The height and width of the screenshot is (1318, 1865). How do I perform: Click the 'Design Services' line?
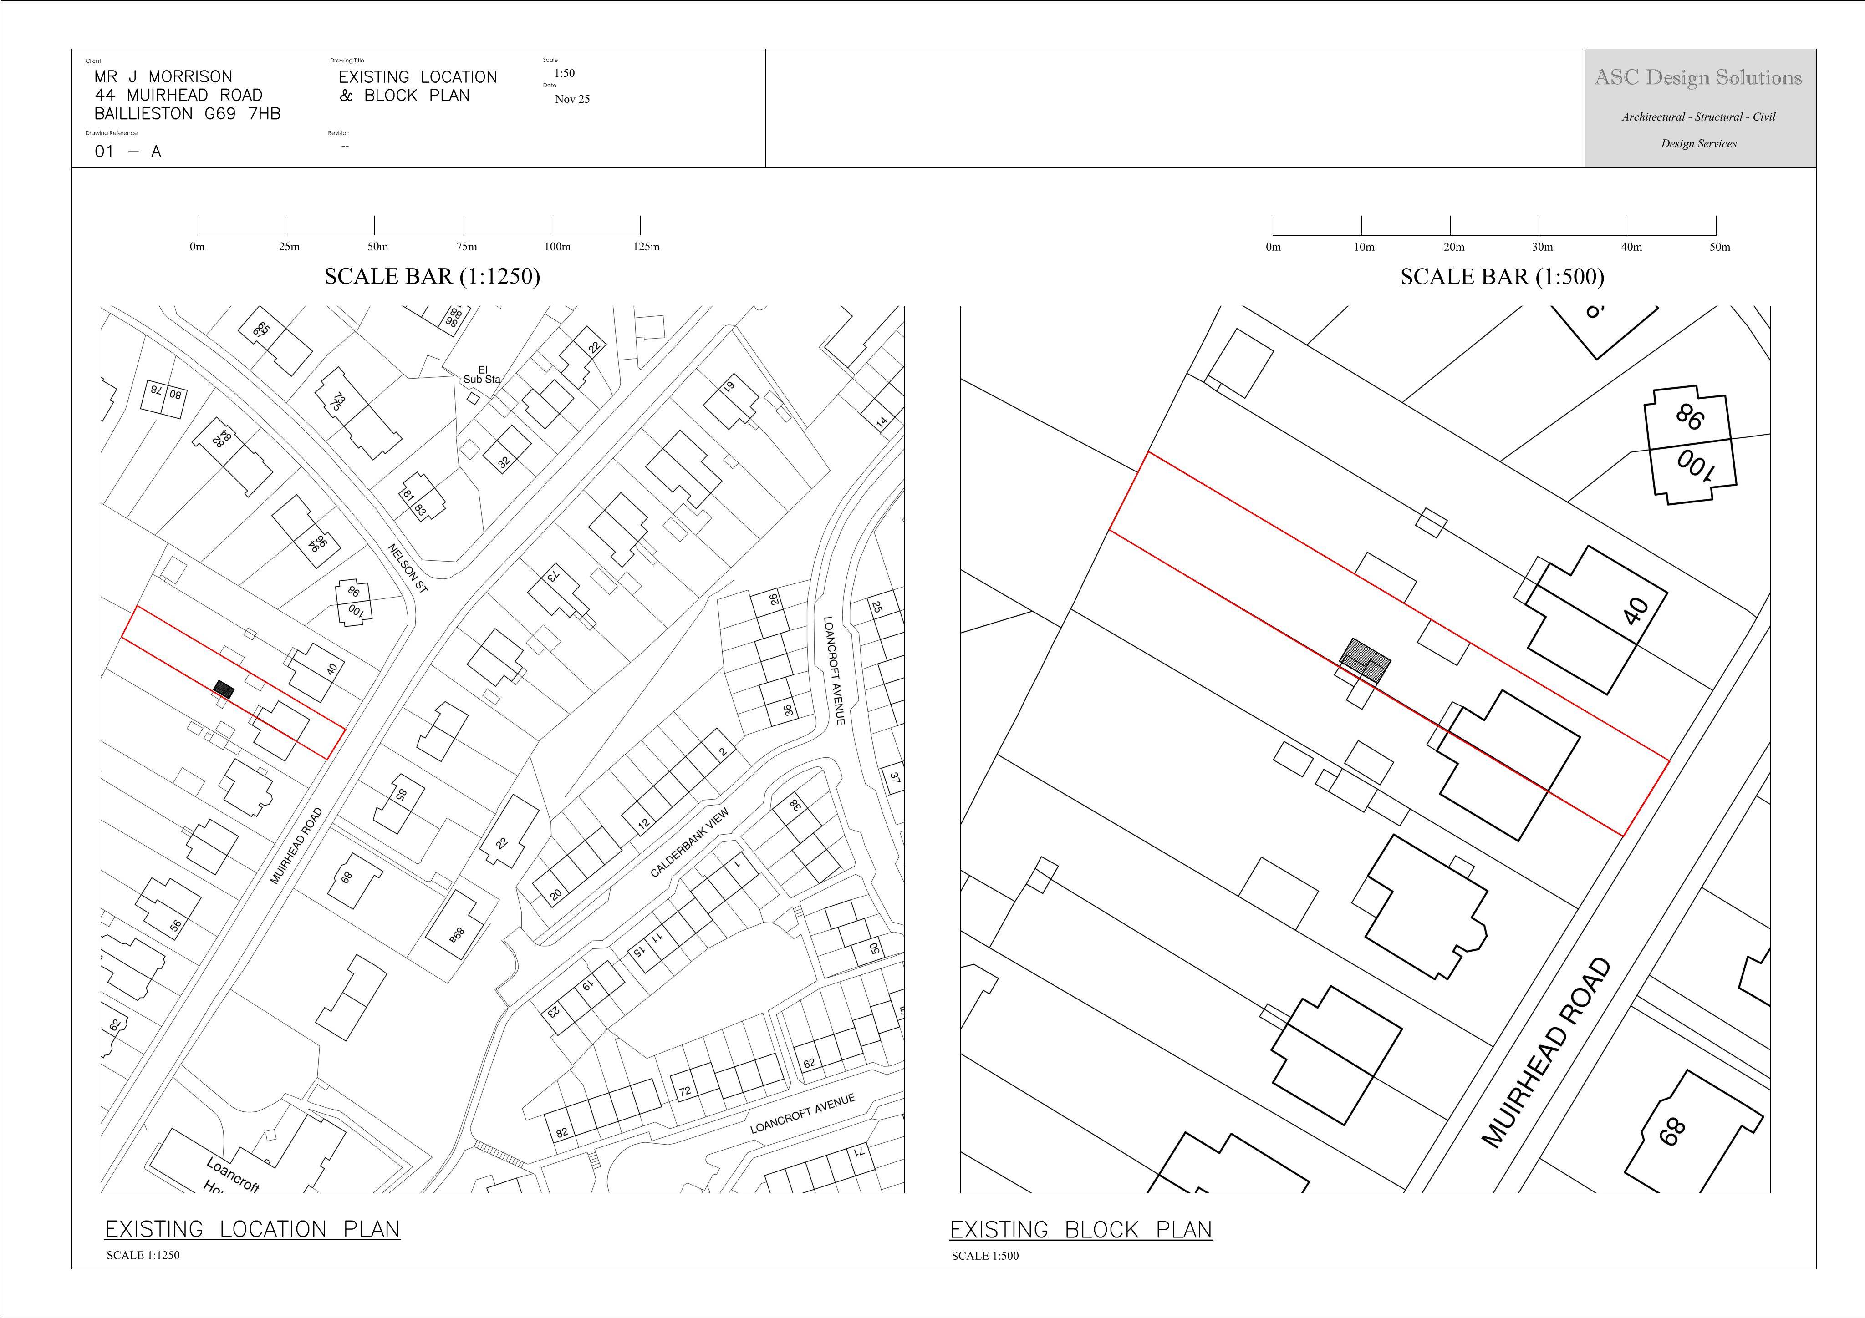click(1699, 144)
